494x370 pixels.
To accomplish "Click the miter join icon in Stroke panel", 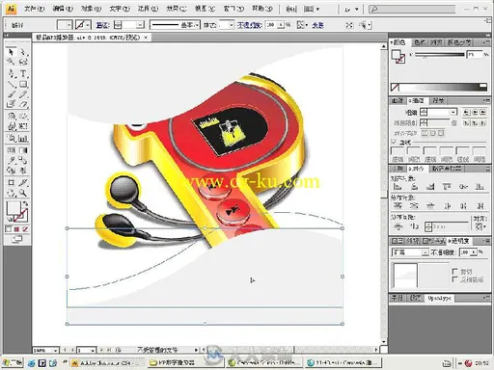I will [466, 122].
